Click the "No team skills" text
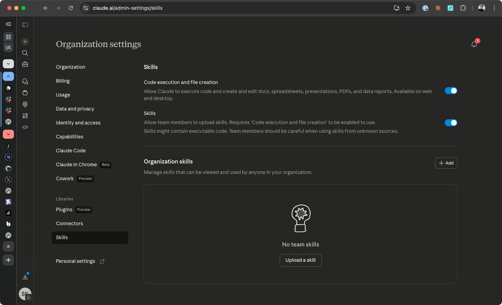 pyautogui.click(x=300, y=244)
